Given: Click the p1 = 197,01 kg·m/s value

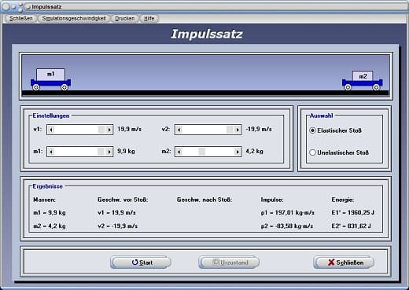Looking at the screenshot, I should click(287, 212).
